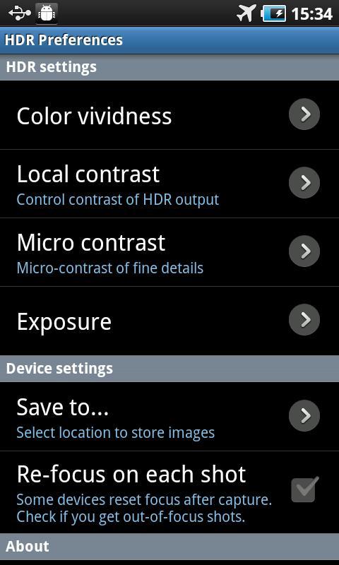Choose Save to... storage location

(x=169, y=416)
